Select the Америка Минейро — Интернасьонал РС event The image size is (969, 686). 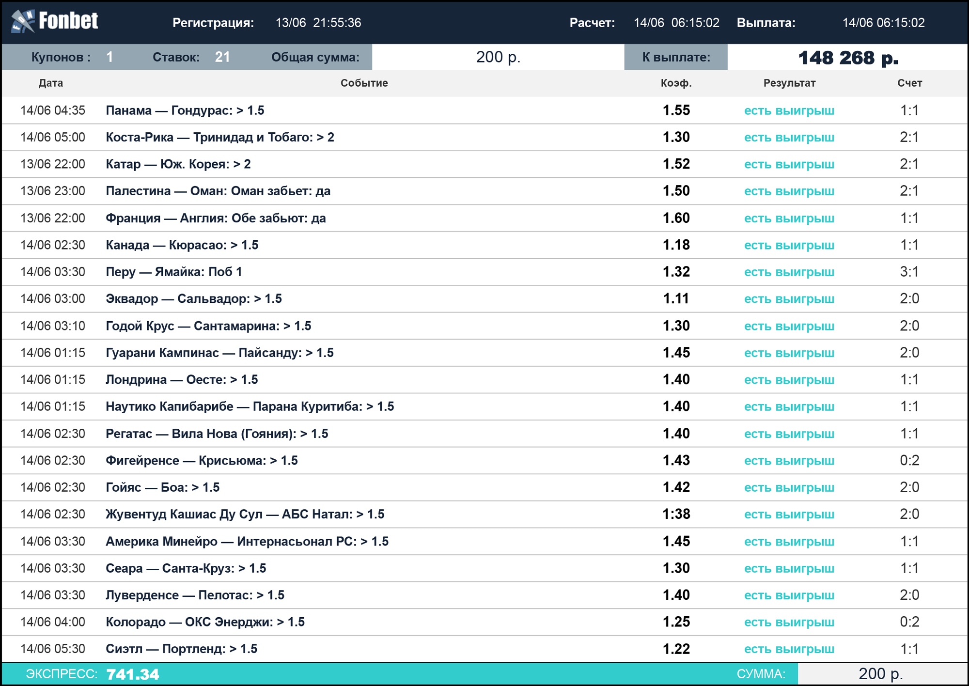pyautogui.click(x=247, y=541)
